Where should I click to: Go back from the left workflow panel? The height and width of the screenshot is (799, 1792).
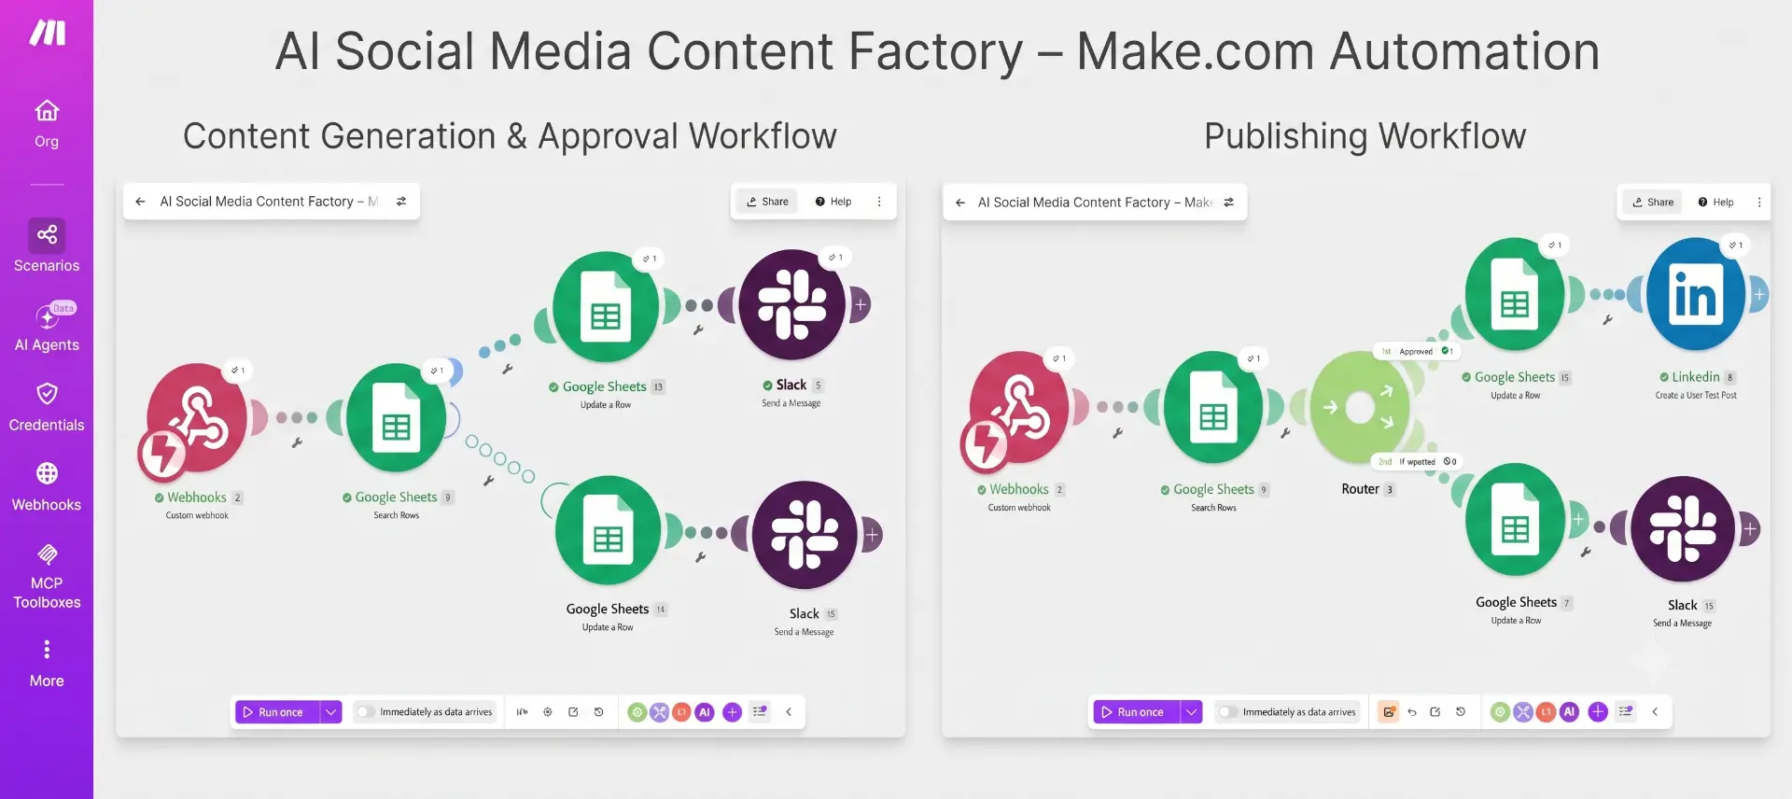click(x=140, y=202)
